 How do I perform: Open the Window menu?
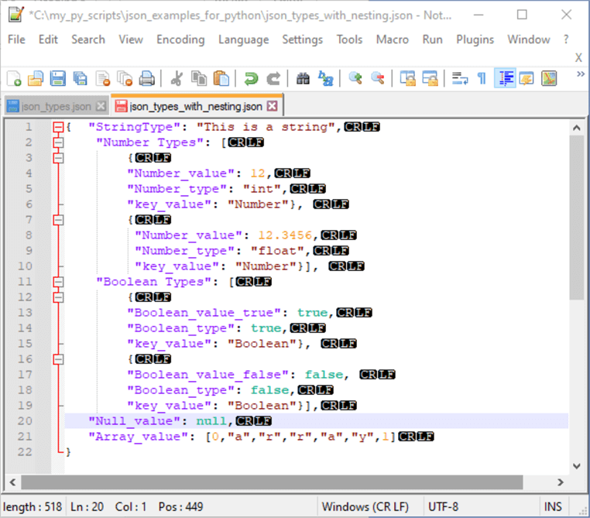tap(529, 39)
